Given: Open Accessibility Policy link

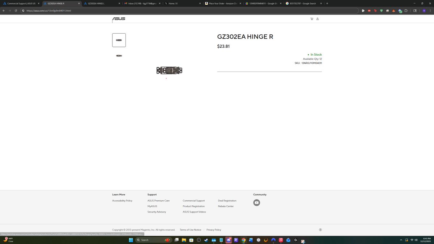Looking at the screenshot, I should (x=122, y=201).
